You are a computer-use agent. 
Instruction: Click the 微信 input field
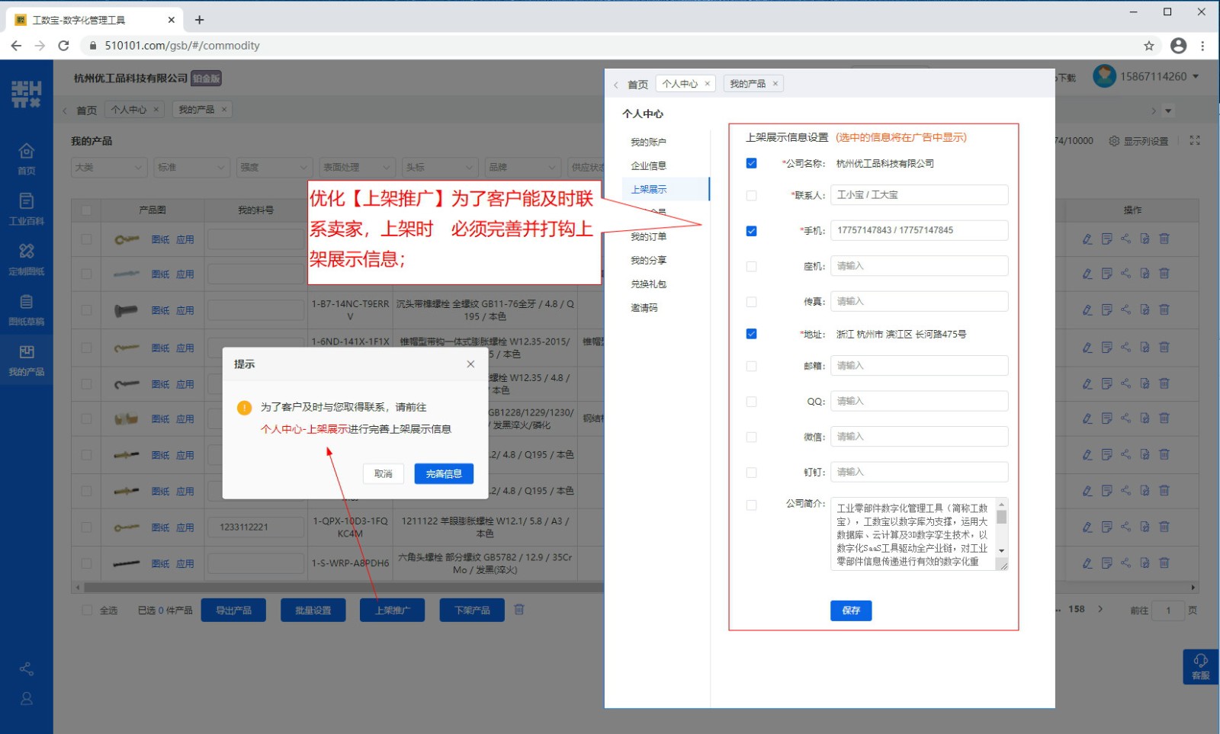point(919,437)
